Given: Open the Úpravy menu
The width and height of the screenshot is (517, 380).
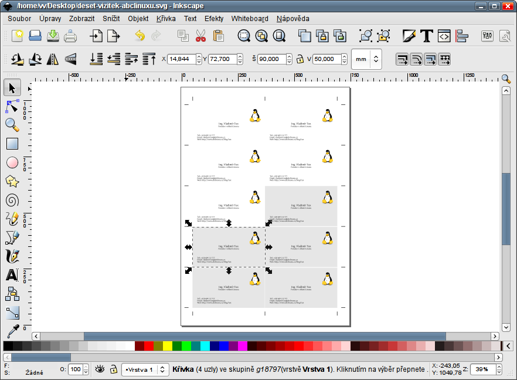Looking at the screenshot, I should [x=50, y=19].
